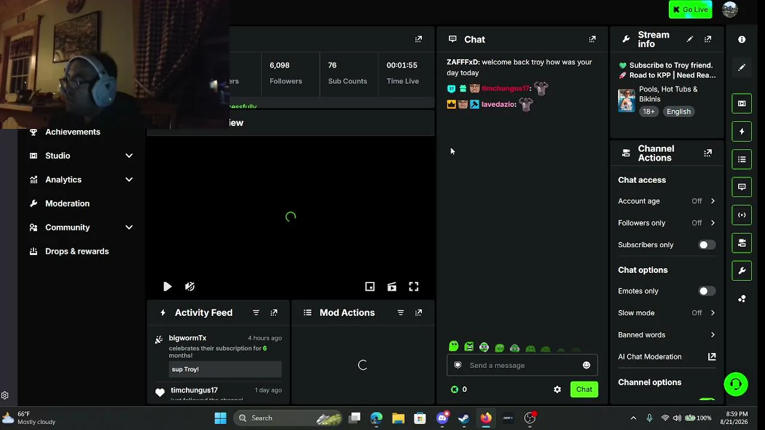Open File Explorer from the taskbar
This screenshot has height=430, width=765.
pos(398,418)
